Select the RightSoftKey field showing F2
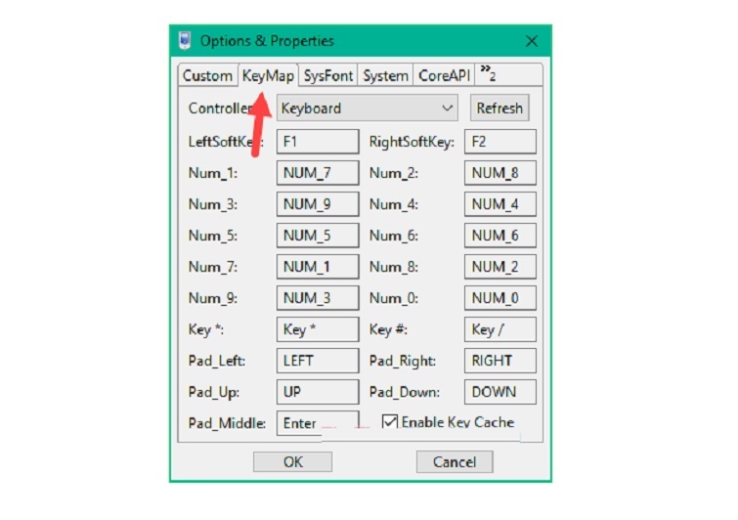The height and width of the screenshot is (520, 738). point(499,142)
